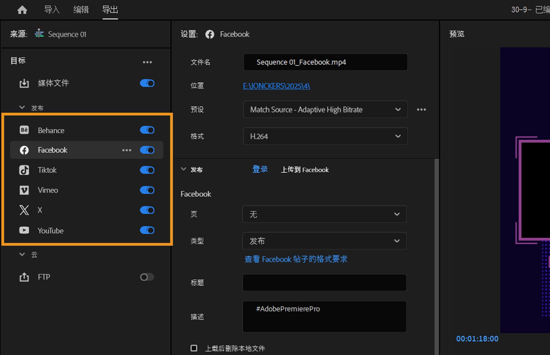Turn off the YouTube toggle
Screen dimensions: 550x355
tap(147, 230)
